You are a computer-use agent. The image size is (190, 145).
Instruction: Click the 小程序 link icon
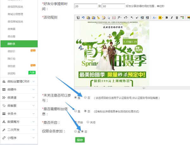pyautogui.click(x=4, y=138)
